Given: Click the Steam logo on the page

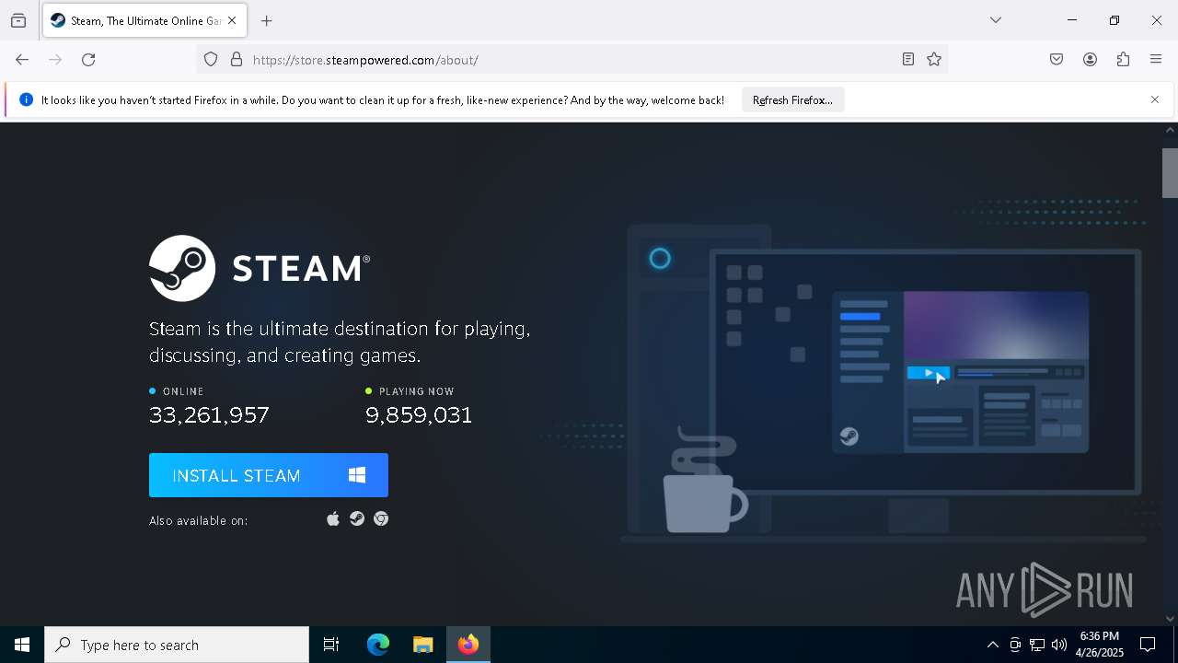Looking at the screenshot, I should pos(260,268).
